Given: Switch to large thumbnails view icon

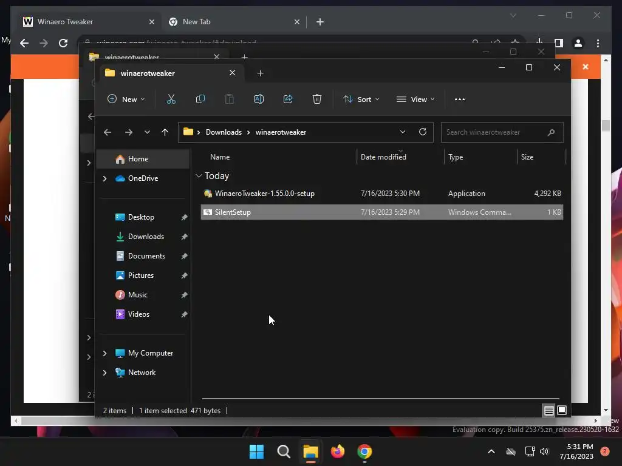Looking at the screenshot, I should [x=562, y=411].
